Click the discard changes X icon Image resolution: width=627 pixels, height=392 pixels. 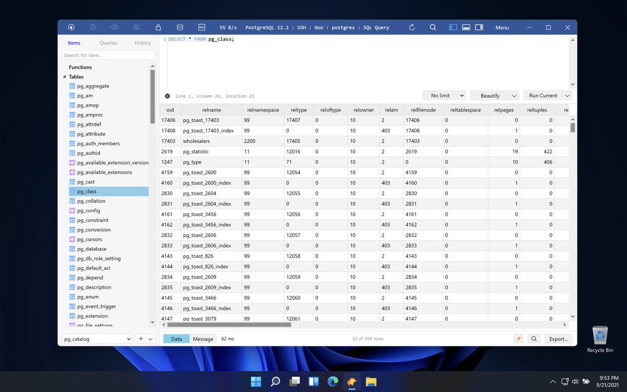coord(92,27)
